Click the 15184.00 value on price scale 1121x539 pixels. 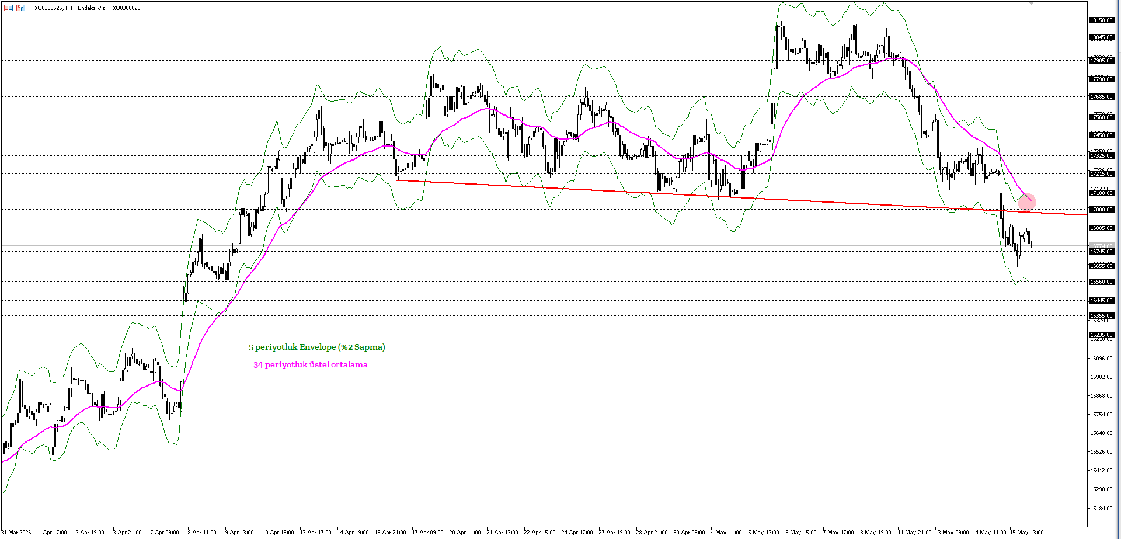(1102, 509)
